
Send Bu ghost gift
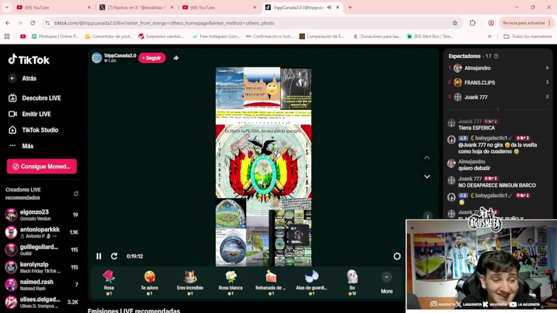(x=352, y=283)
